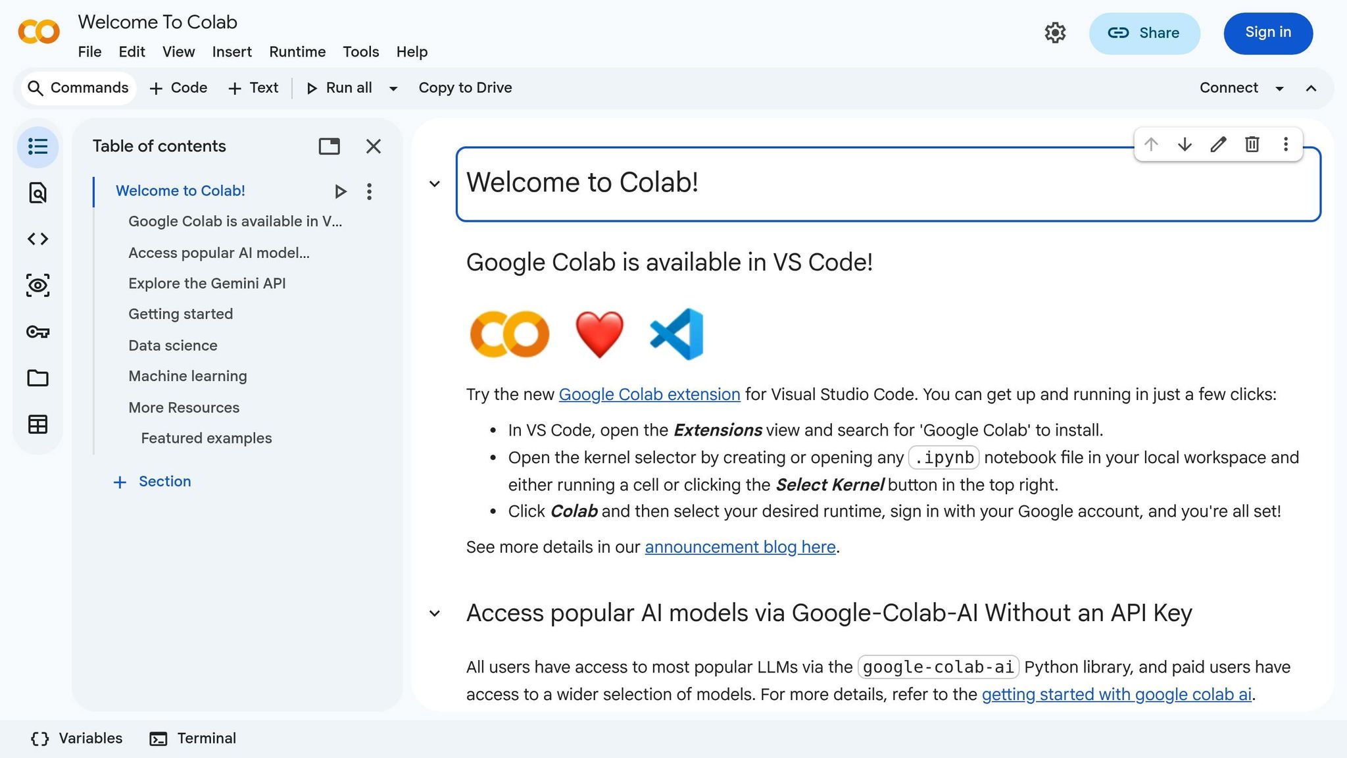Open the Run all dropdown arrow
This screenshot has width=1347, height=758.
[x=393, y=88]
